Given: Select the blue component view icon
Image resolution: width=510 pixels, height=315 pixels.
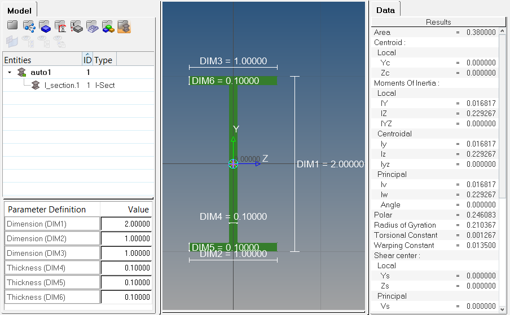Looking at the screenshot, I should click(x=45, y=26).
